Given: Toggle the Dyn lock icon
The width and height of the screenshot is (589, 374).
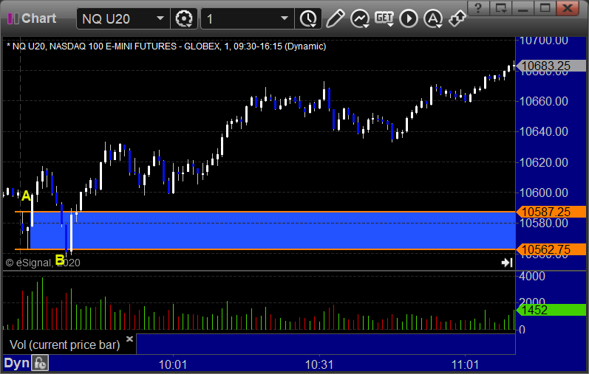Looking at the screenshot, I should tap(40, 363).
